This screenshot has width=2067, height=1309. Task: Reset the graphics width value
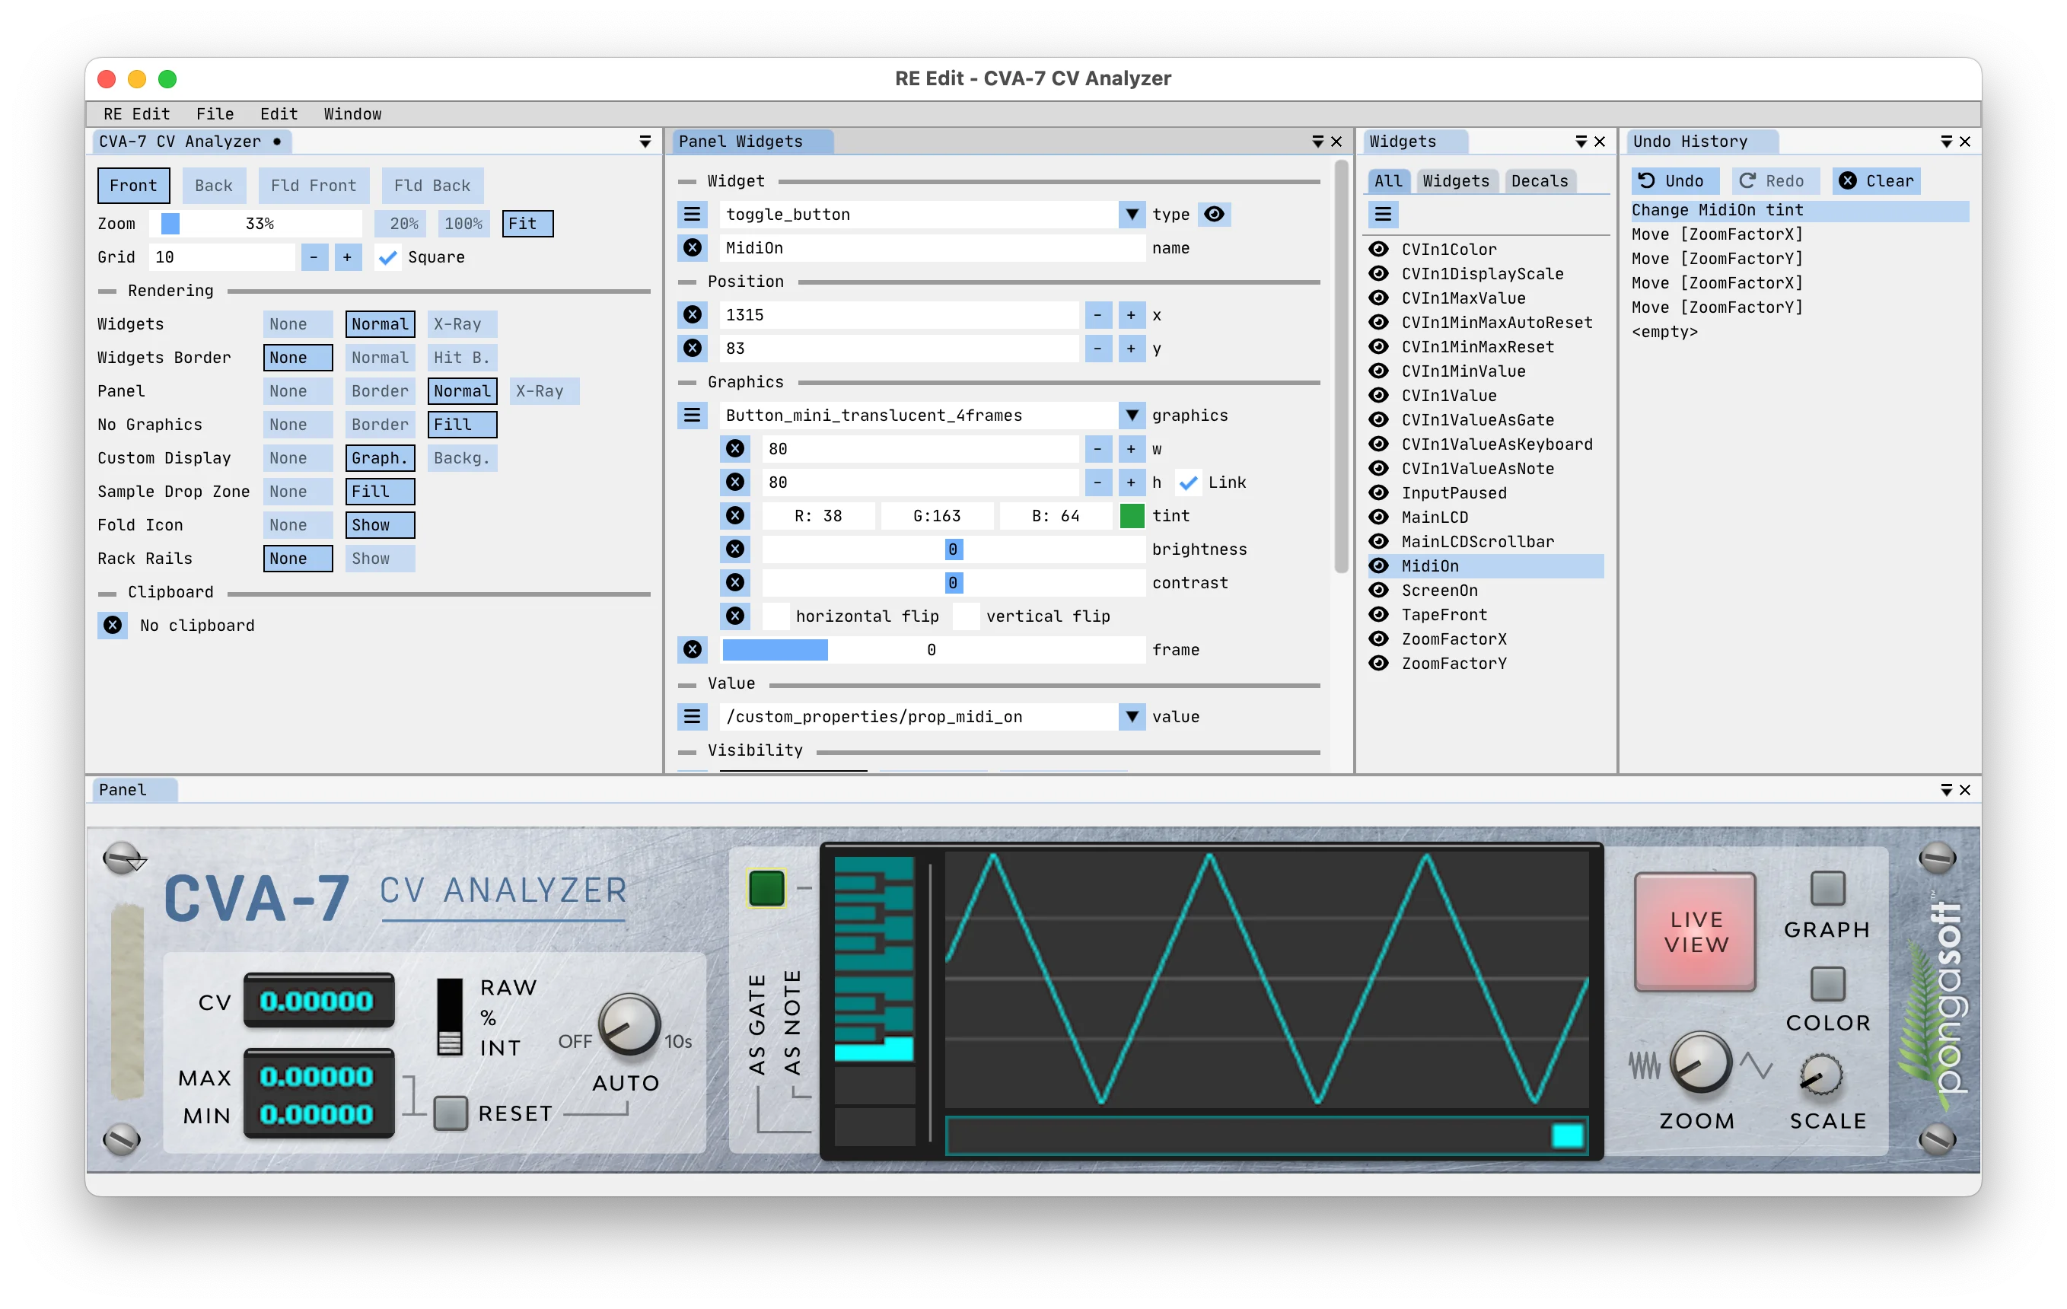pyautogui.click(x=734, y=449)
